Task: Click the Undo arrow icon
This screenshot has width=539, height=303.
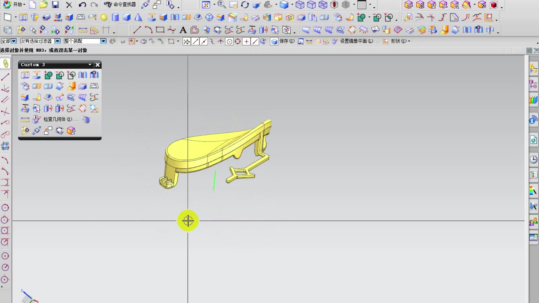Action: [82, 5]
